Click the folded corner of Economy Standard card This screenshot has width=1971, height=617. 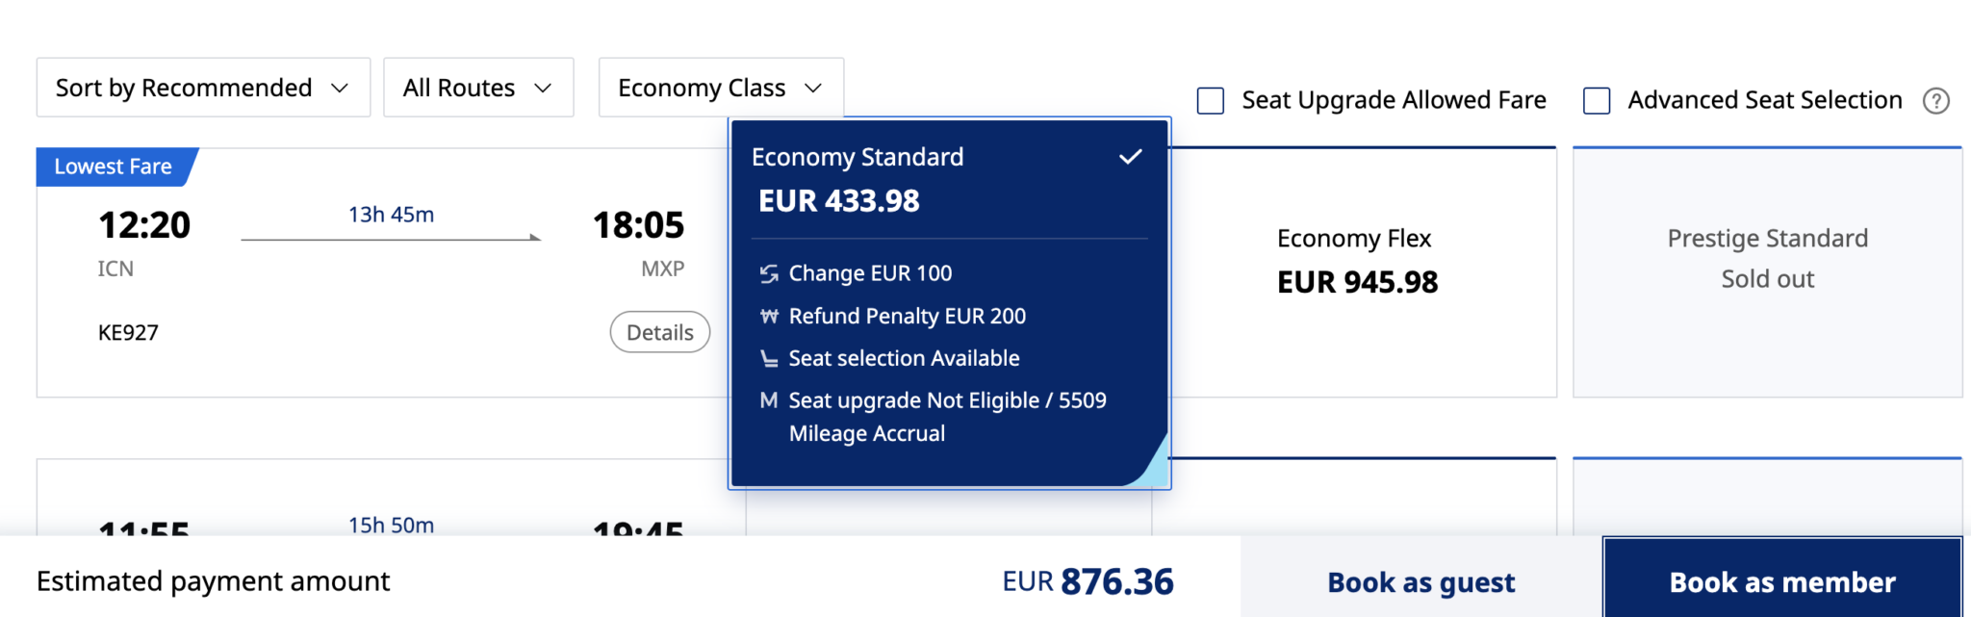(1149, 463)
